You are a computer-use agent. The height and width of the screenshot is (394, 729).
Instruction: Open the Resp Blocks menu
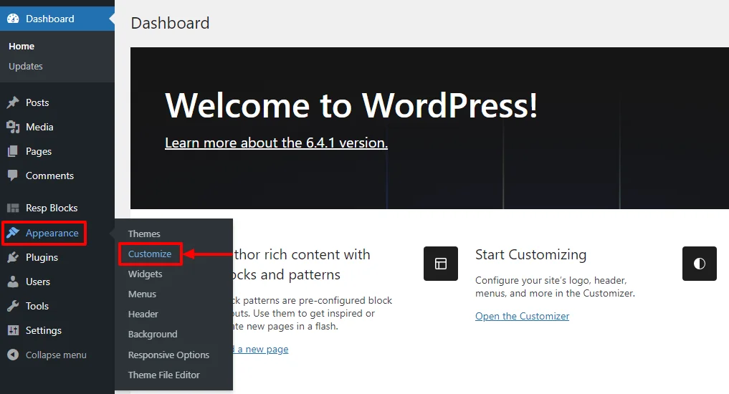52,208
